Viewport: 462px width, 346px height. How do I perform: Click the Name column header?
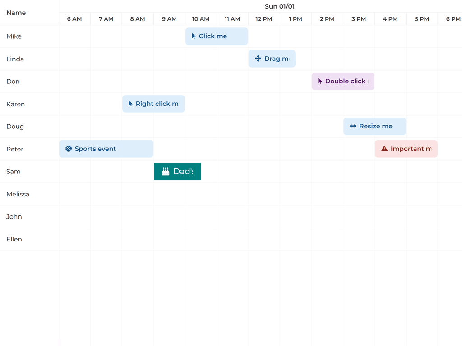[x=16, y=13]
